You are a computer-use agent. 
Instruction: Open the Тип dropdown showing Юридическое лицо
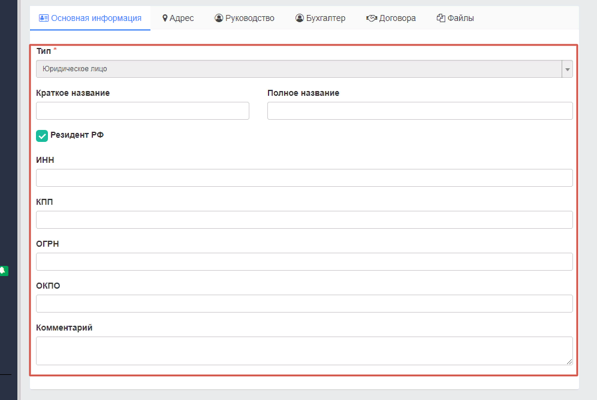[304, 69]
